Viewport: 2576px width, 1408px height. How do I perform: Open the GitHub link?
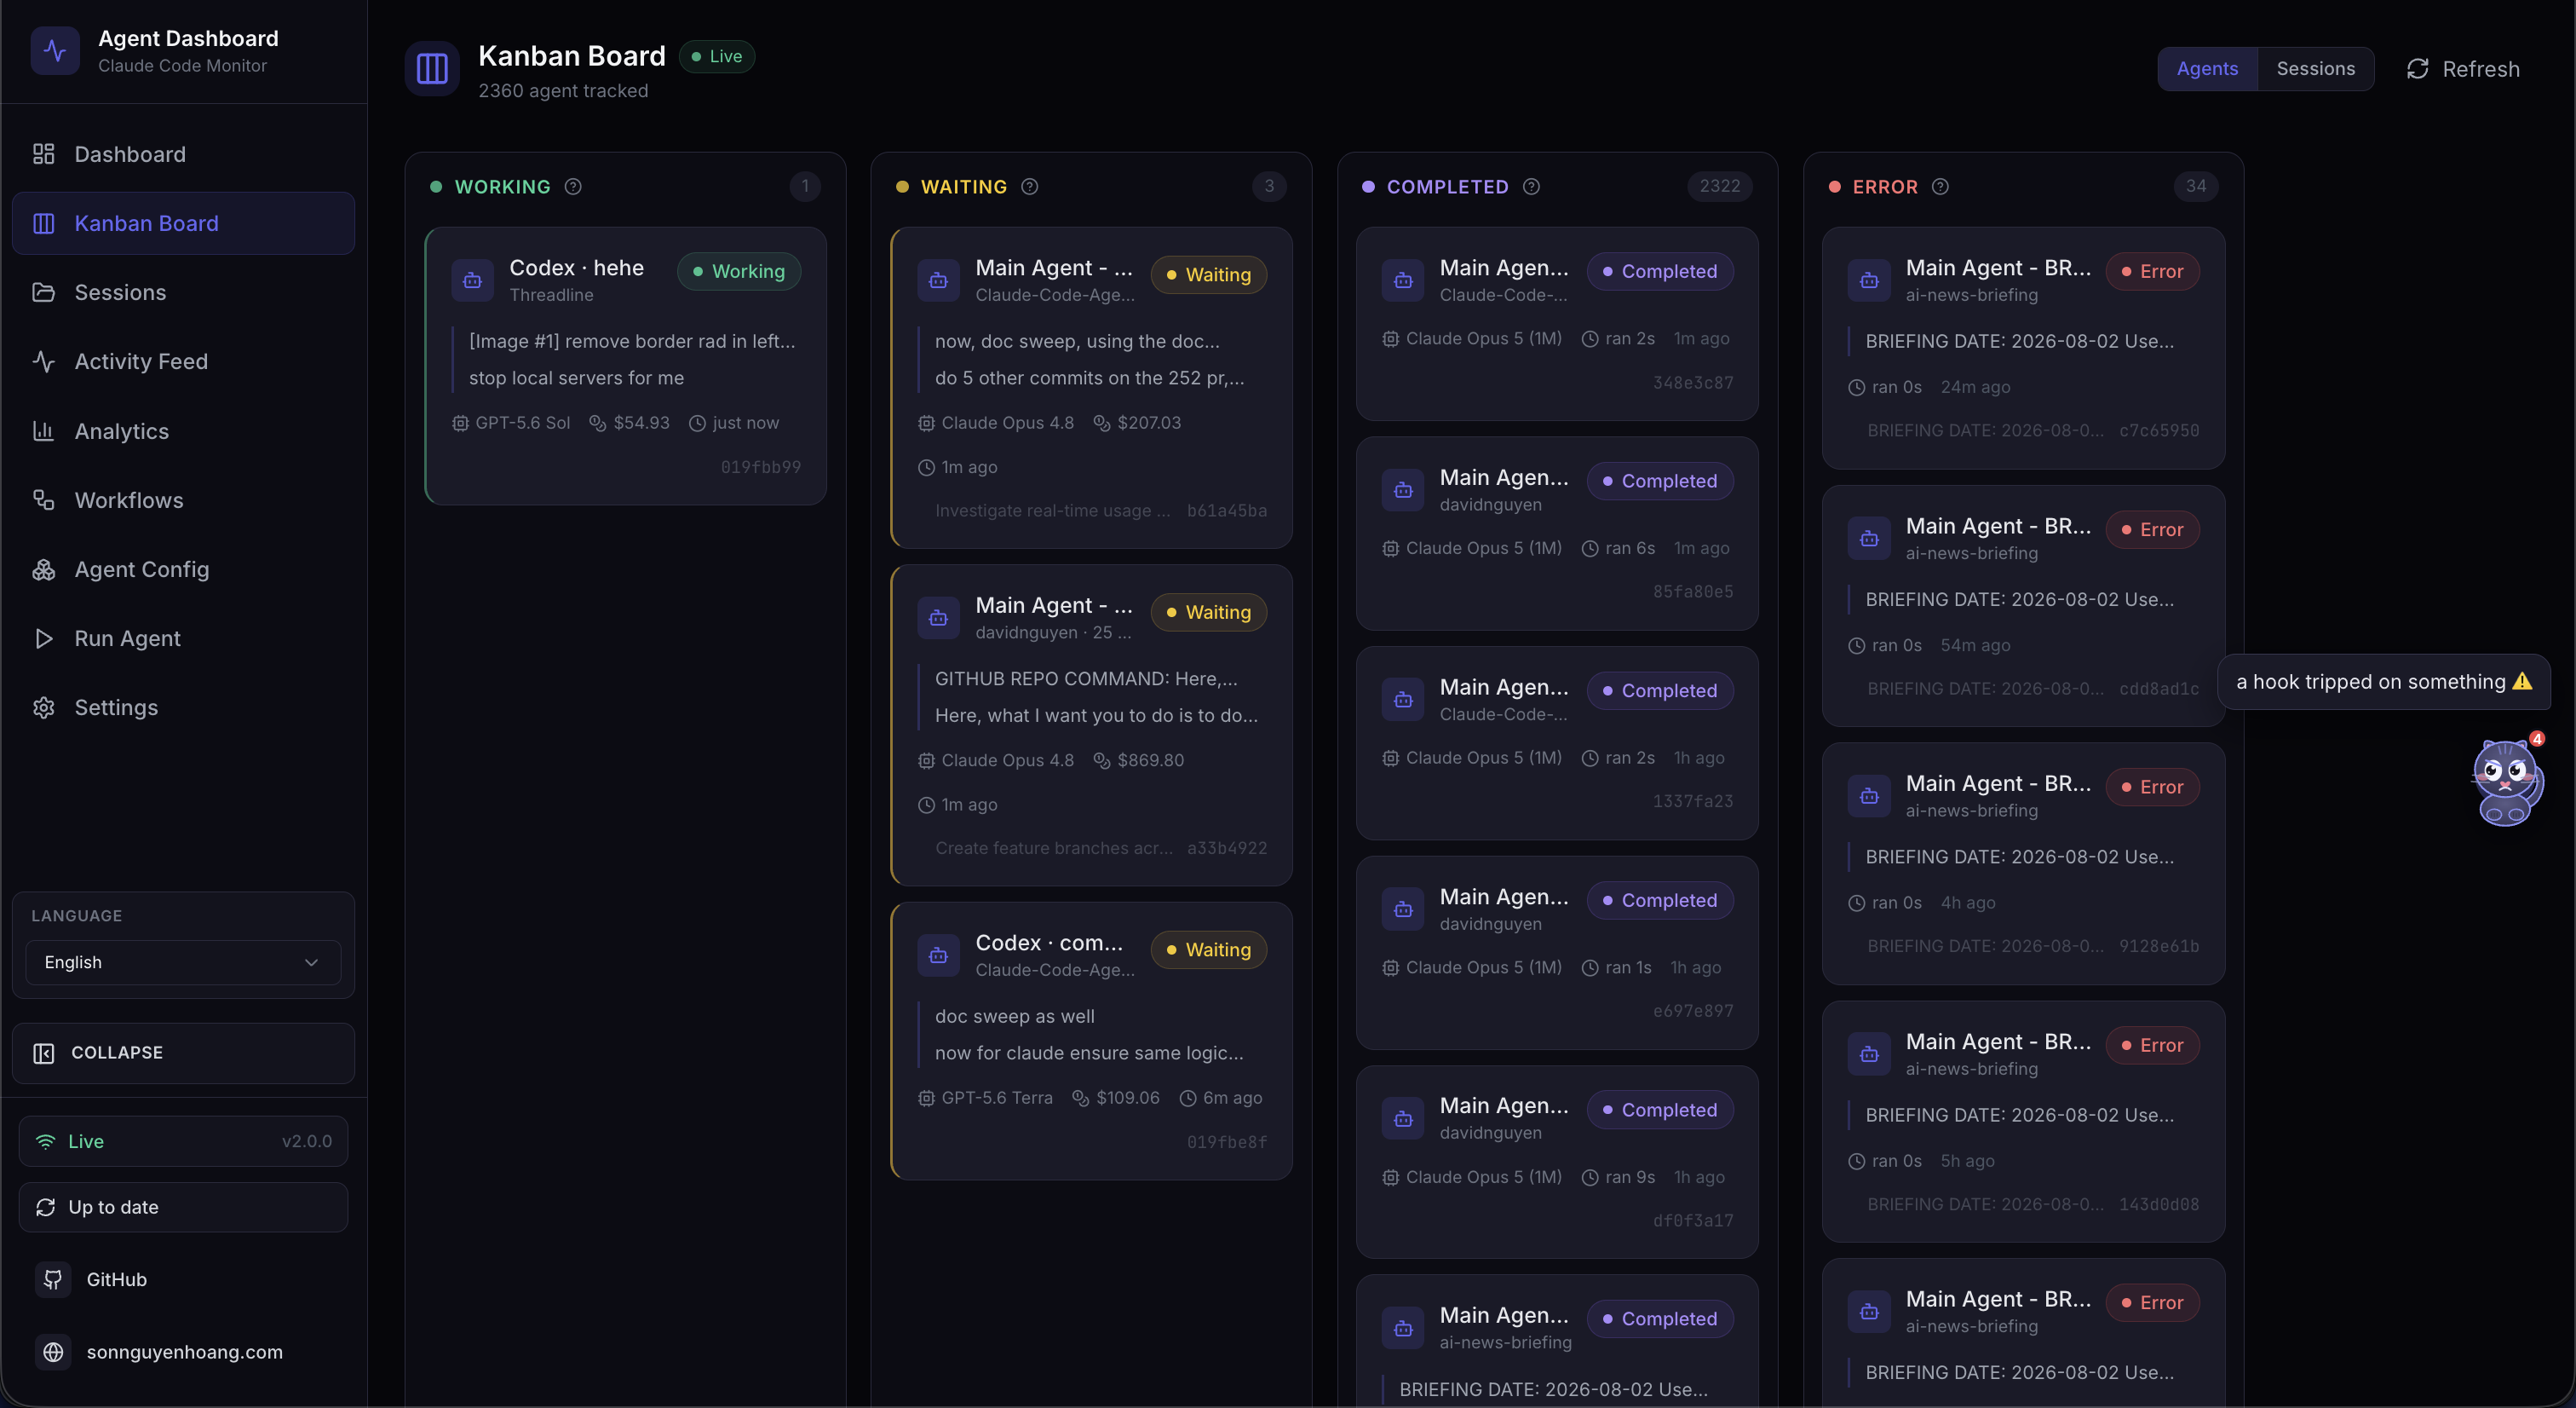183,1280
